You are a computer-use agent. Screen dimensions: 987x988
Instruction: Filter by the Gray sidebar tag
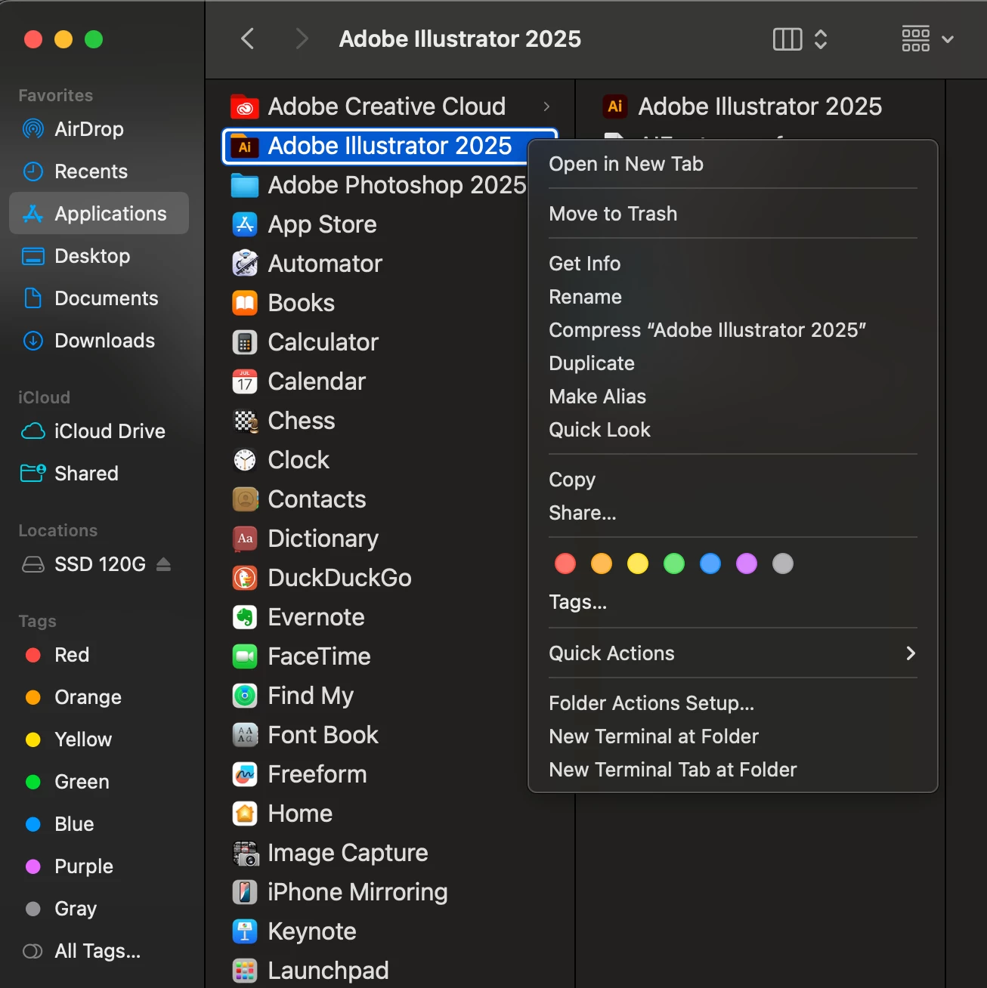click(99, 909)
